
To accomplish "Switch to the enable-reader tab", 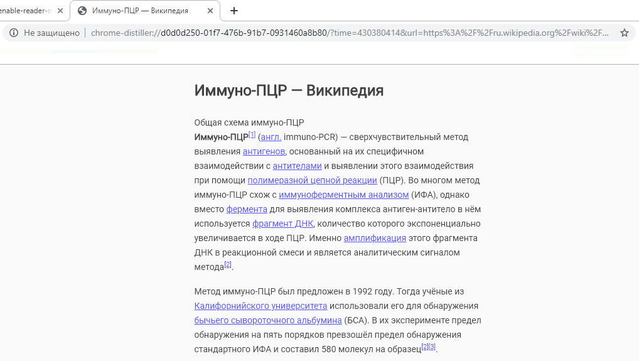I will (x=25, y=11).
